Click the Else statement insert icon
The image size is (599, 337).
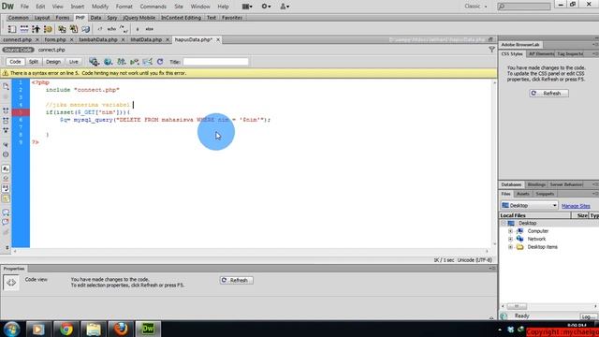pos(150,29)
